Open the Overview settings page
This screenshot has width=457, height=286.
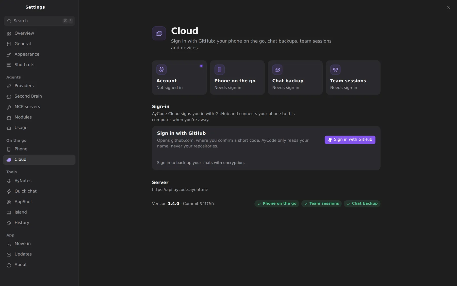(x=39, y=33)
